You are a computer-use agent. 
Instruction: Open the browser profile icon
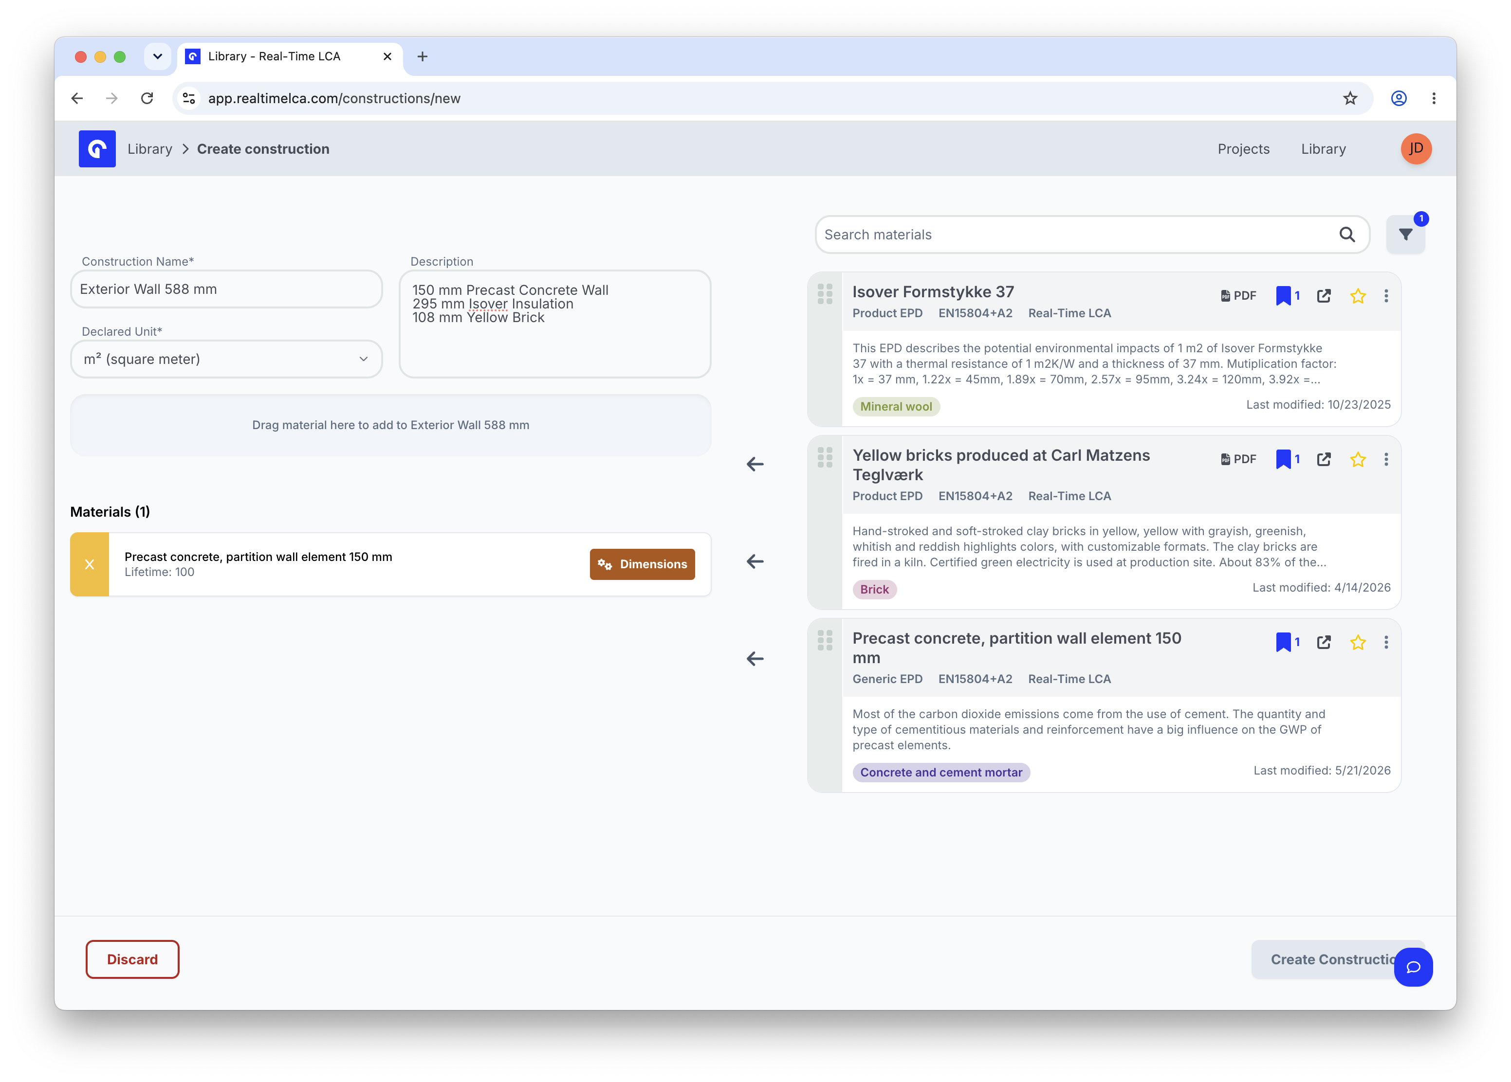tap(1399, 99)
